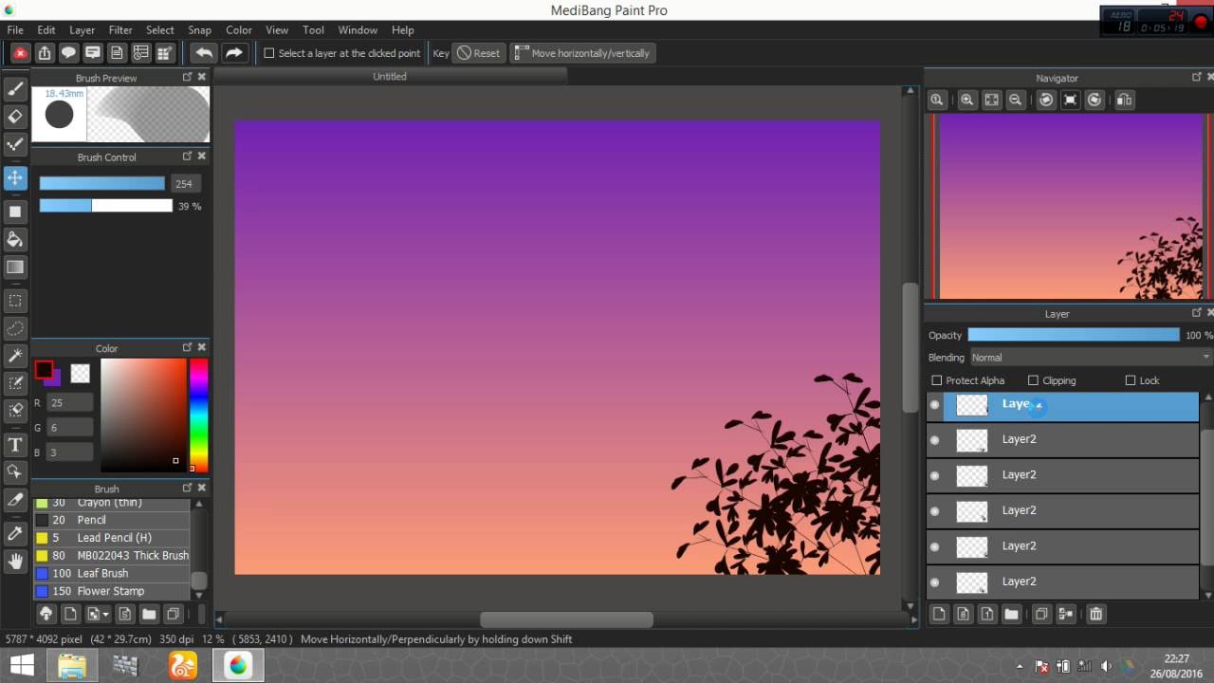Click the brush opacity slider at 39%
This screenshot has height=683, width=1214.
click(105, 206)
